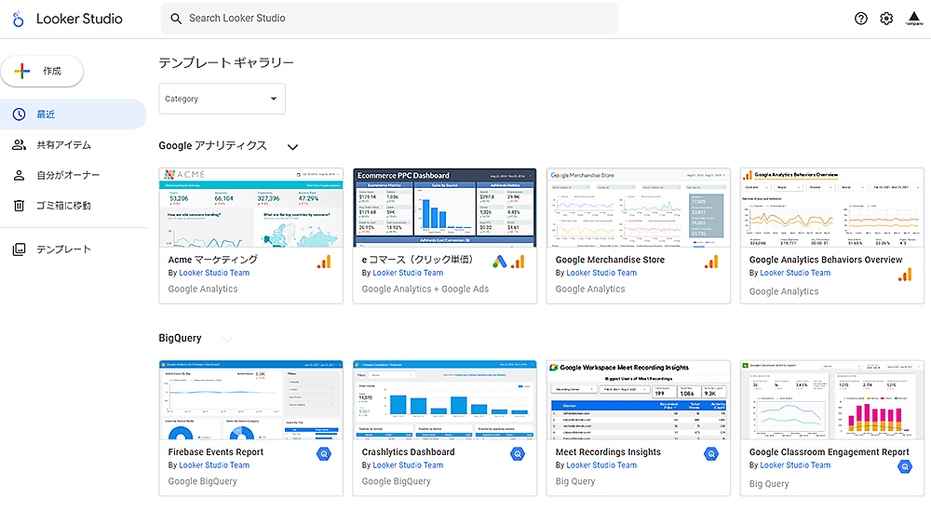Go to ゴミ箱に移動 in the sidebar
931x511 pixels.
point(63,206)
